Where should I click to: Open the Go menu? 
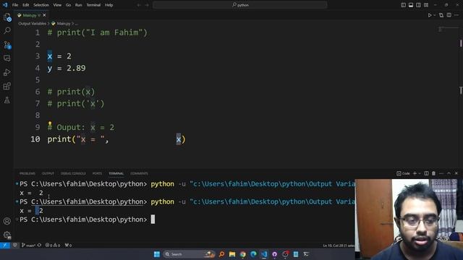pyautogui.click(x=68, y=5)
